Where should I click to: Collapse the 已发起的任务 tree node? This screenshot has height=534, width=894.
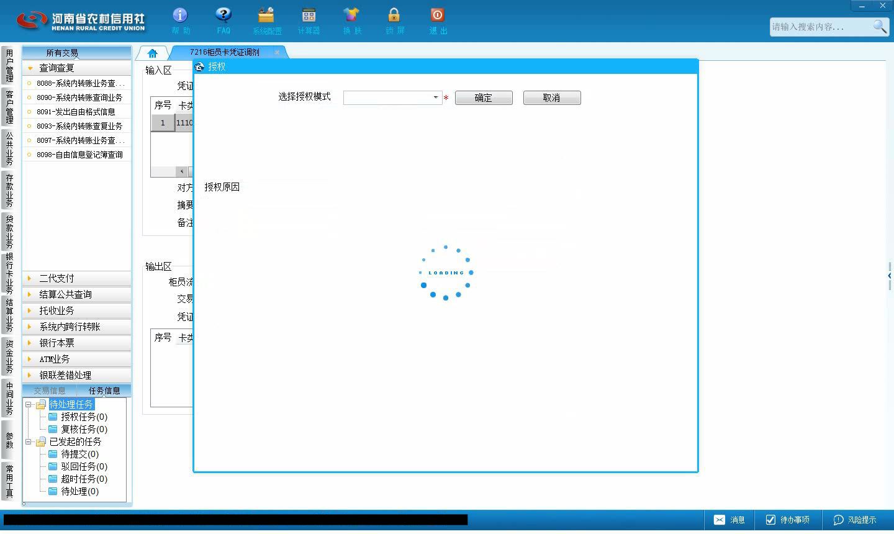pos(29,441)
